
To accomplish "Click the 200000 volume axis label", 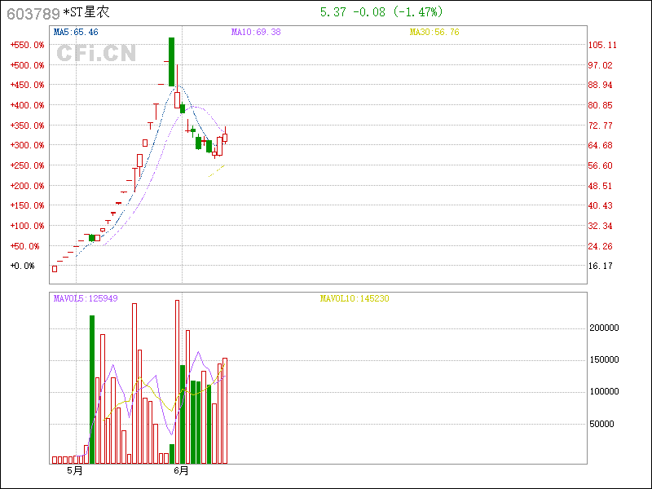I will (x=604, y=328).
